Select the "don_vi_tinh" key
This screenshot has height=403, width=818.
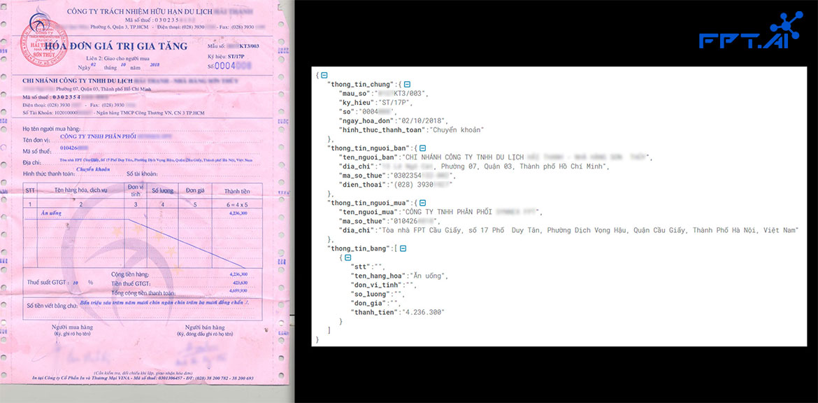(x=376, y=285)
